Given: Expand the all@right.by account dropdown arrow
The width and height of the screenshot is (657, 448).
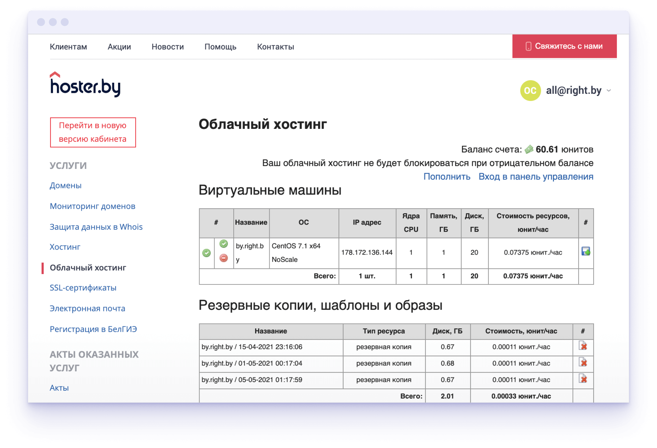Looking at the screenshot, I should 609,90.
